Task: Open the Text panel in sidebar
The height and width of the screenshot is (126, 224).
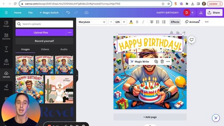Action: (x=6, y=49)
